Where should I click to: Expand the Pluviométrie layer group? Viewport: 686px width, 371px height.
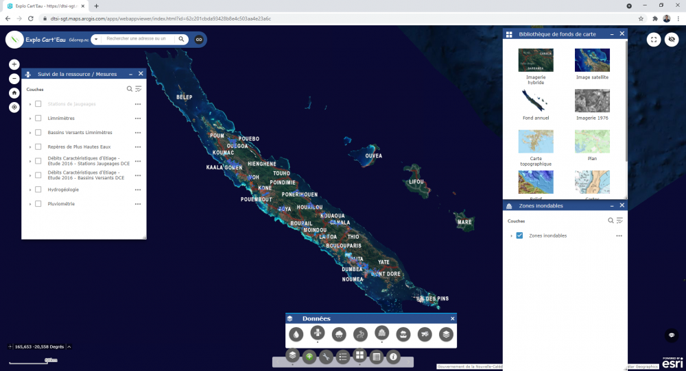(x=30, y=204)
